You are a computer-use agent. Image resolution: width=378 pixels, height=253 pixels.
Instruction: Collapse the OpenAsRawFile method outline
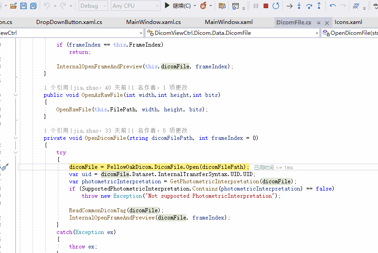pos(16,95)
